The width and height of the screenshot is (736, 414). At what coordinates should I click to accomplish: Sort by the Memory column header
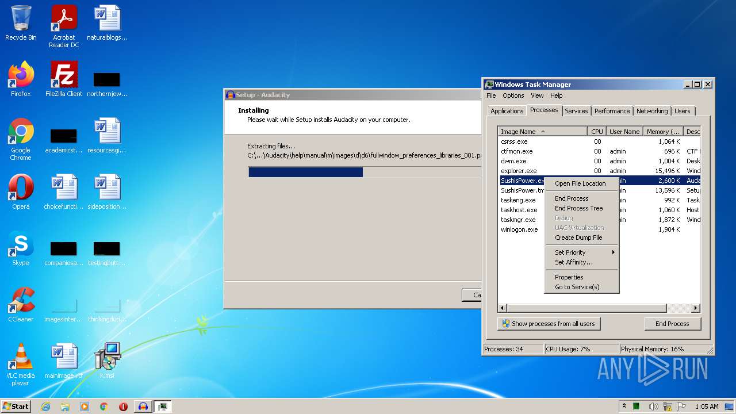tap(663, 132)
